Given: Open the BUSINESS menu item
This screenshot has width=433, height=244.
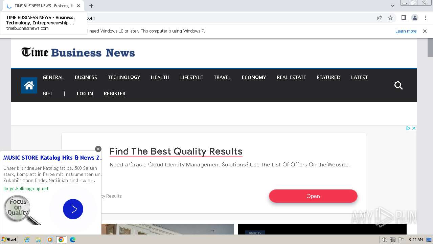Looking at the screenshot, I should click(x=86, y=77).
